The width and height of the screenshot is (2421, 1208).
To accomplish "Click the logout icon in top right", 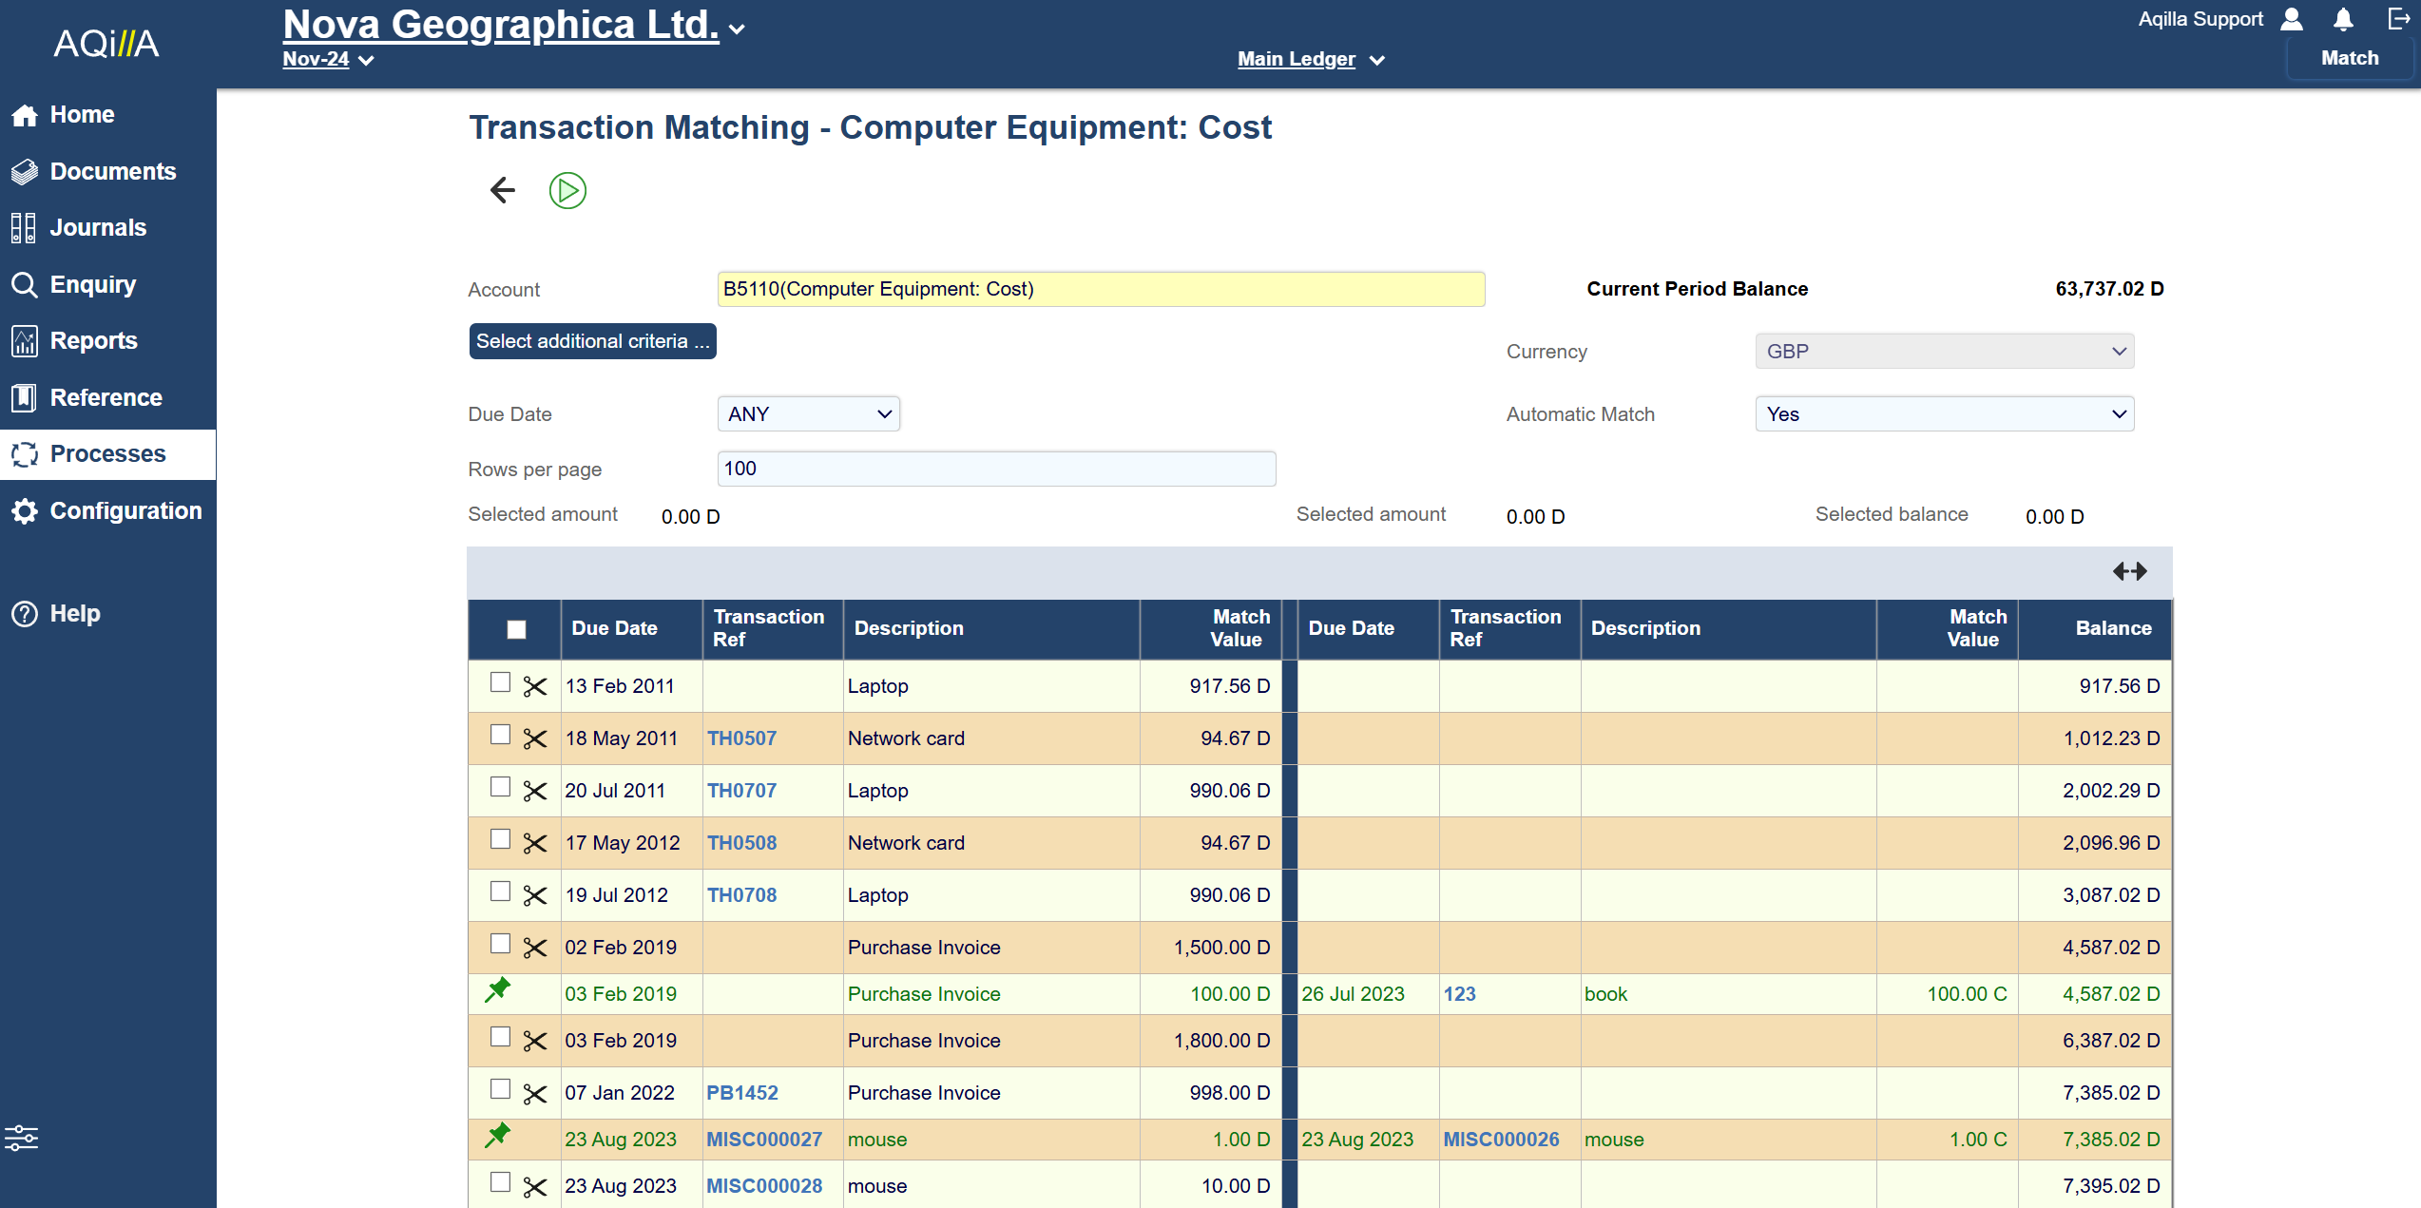I will [2398, 20].
